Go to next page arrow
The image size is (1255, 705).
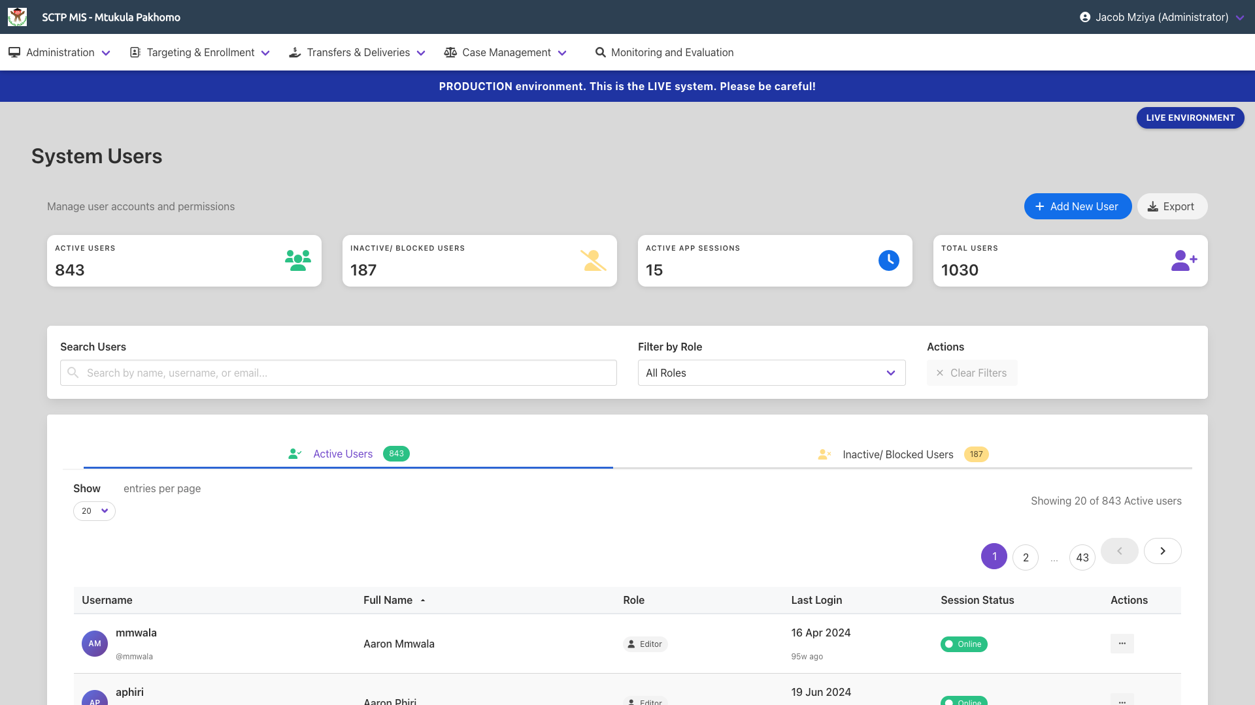coord(1162,551)
